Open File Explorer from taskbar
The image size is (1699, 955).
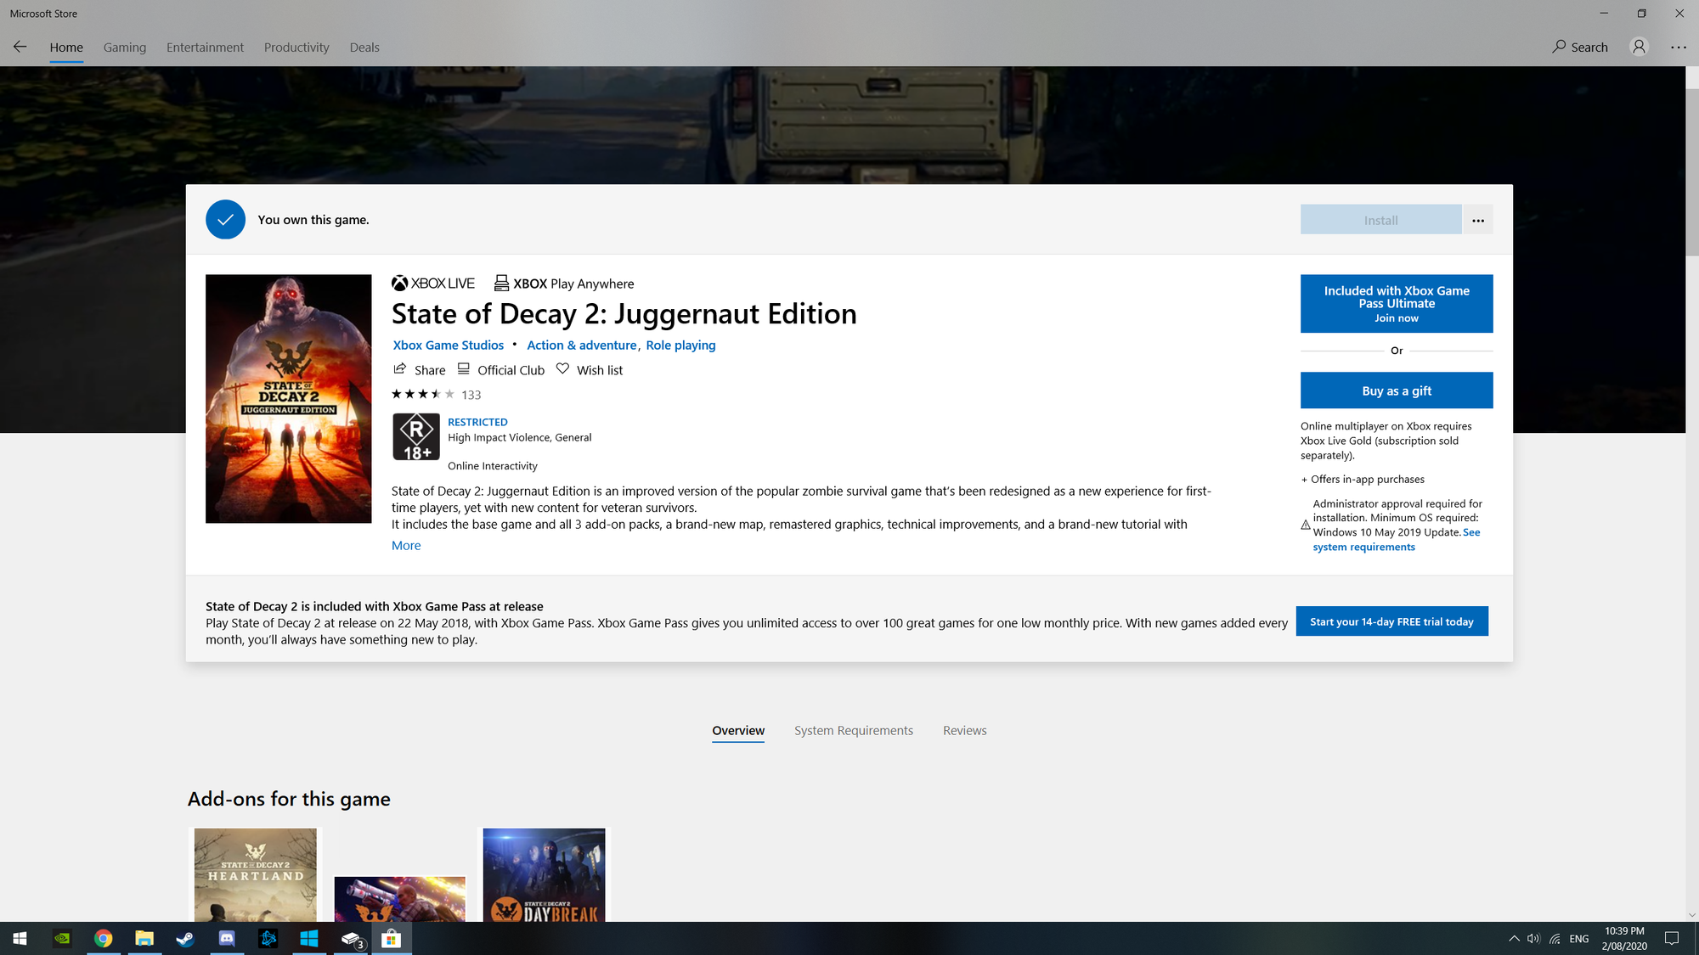click(x=144, y=938)
